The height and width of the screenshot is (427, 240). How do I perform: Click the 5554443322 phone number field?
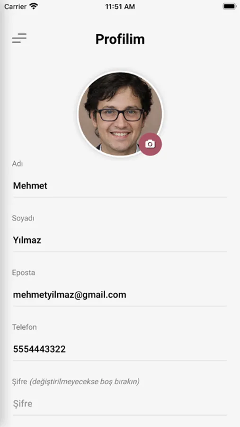tap(120, 349)
